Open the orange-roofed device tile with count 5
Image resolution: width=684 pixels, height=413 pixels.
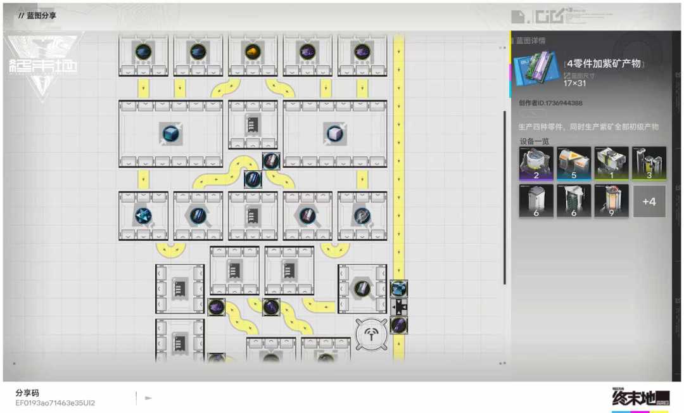click(574, 163)
